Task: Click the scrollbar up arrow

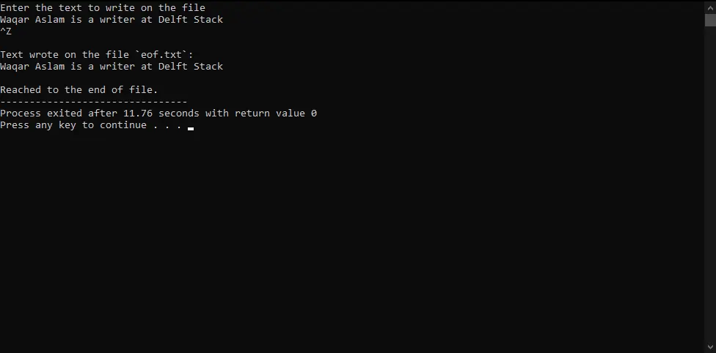Action: click(710, 7)
